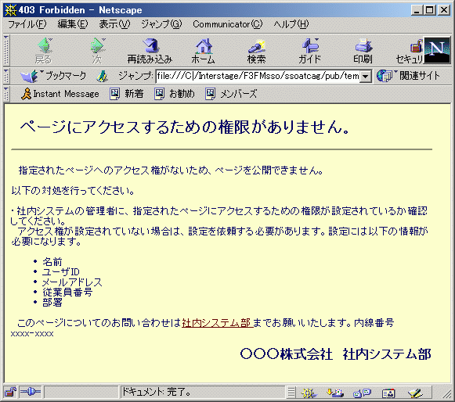The image size is (455, 402).
Task: Open the Bookmarks (ブックマーク) dropdown
Action: pos(53,76)
